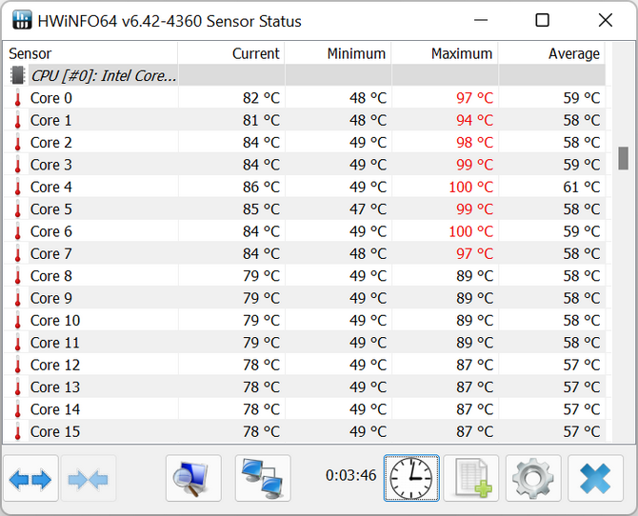Click the thermometer icon for Core 7
Screen dimensions: 638x516
click(x=17, y=254)
